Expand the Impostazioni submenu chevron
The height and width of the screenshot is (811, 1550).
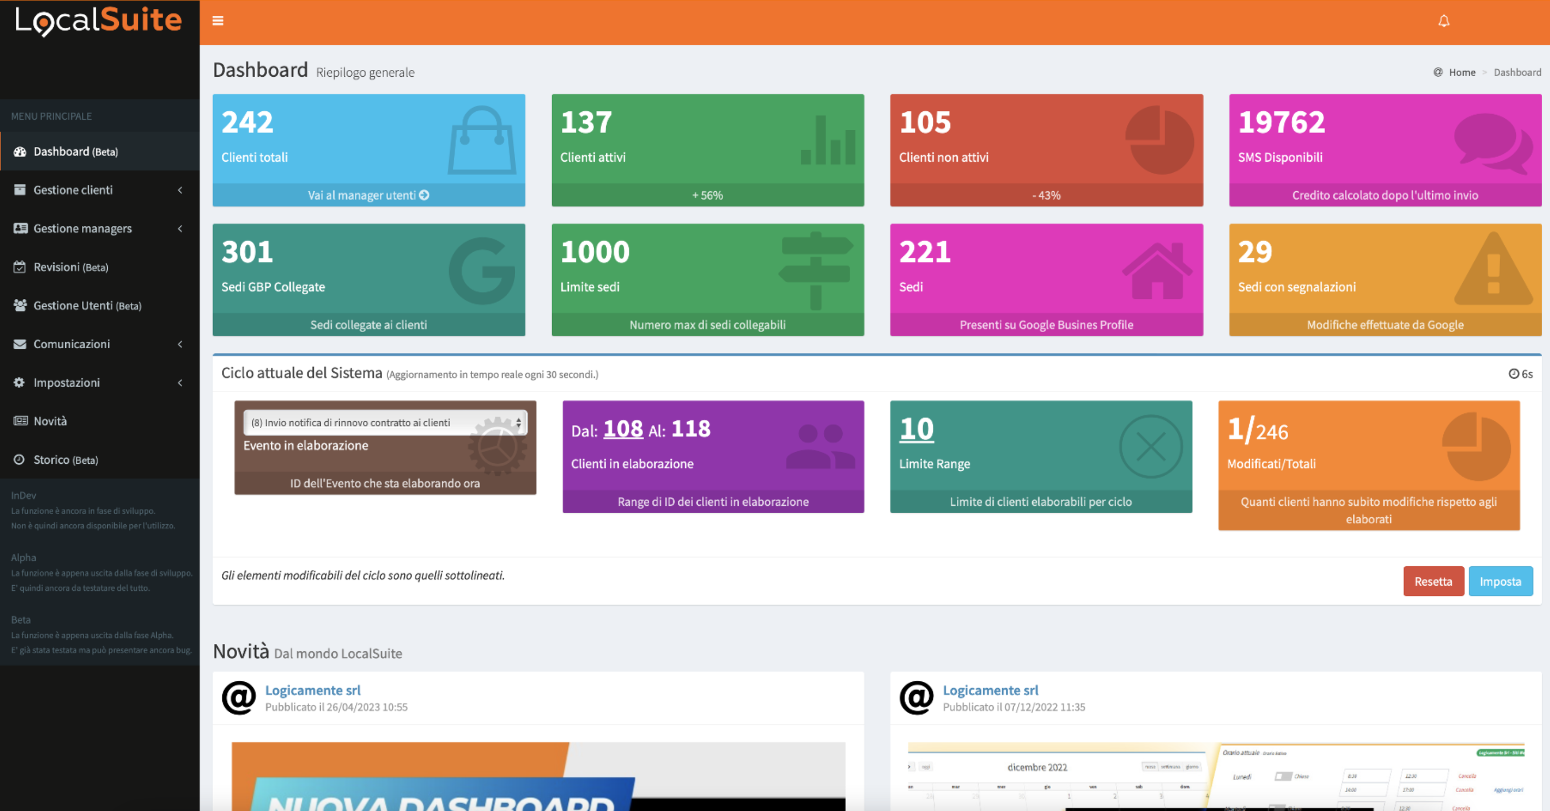click(x=180, y=382)
